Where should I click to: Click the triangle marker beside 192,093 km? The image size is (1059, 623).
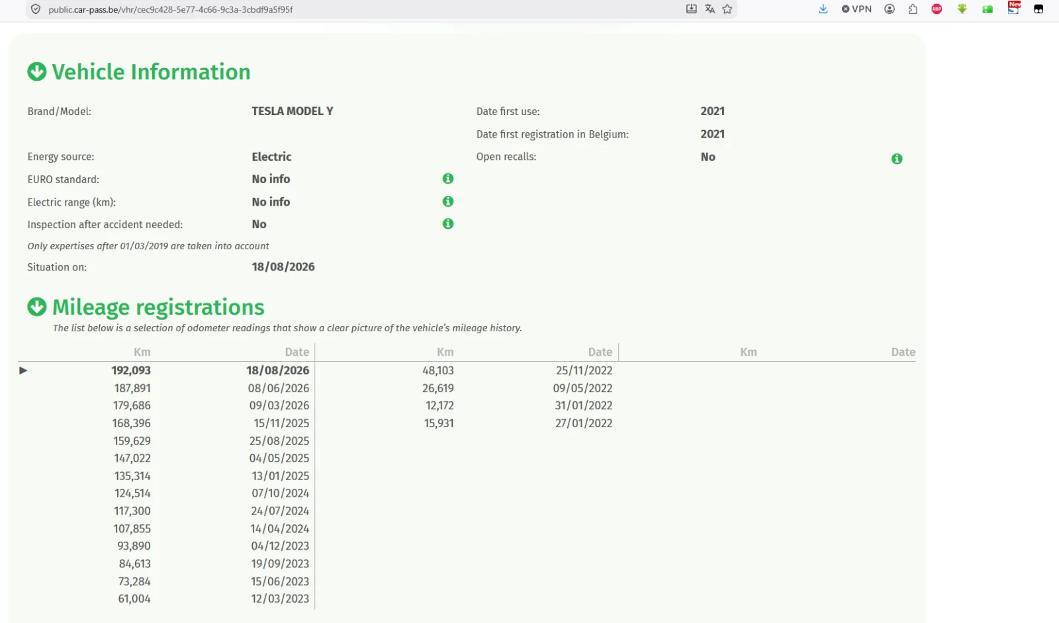click(23, 370)
